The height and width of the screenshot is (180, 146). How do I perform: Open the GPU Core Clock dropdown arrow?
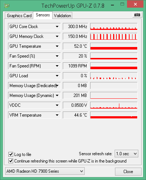tap(57, 27)
